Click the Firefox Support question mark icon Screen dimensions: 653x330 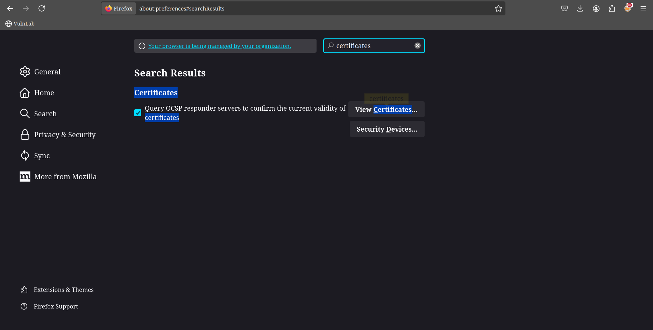coord(24,306)
